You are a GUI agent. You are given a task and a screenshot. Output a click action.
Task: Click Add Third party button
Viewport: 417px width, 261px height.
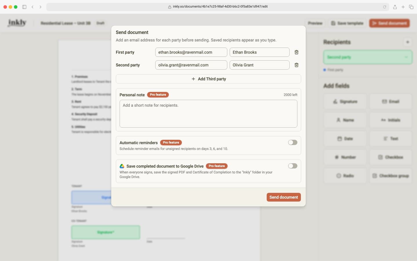(x=209, y=79)
